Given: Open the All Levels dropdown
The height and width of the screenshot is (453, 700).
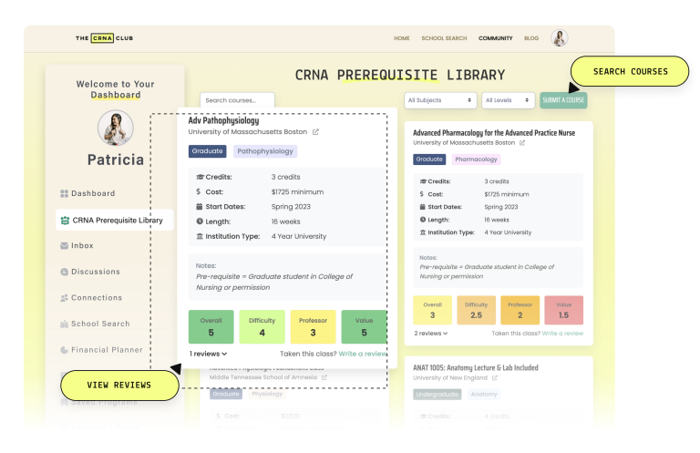Looking at the screenshot, I should click(x=508, y=100).
